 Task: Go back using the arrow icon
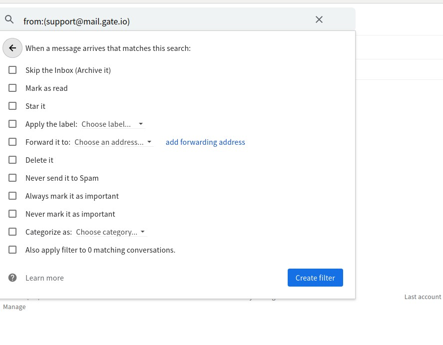[x=12, y=48]
